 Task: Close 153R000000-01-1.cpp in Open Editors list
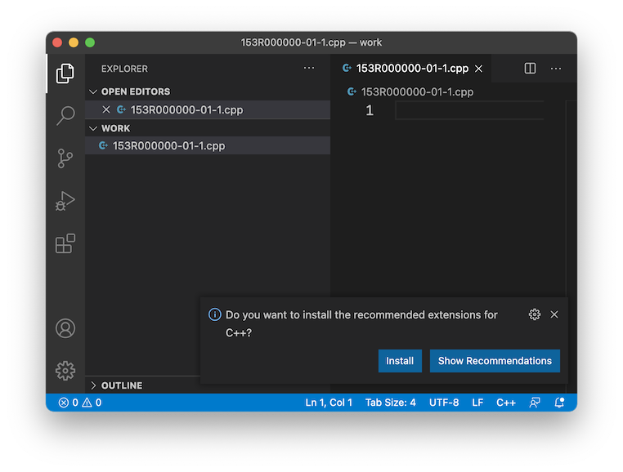coord(106,109)
